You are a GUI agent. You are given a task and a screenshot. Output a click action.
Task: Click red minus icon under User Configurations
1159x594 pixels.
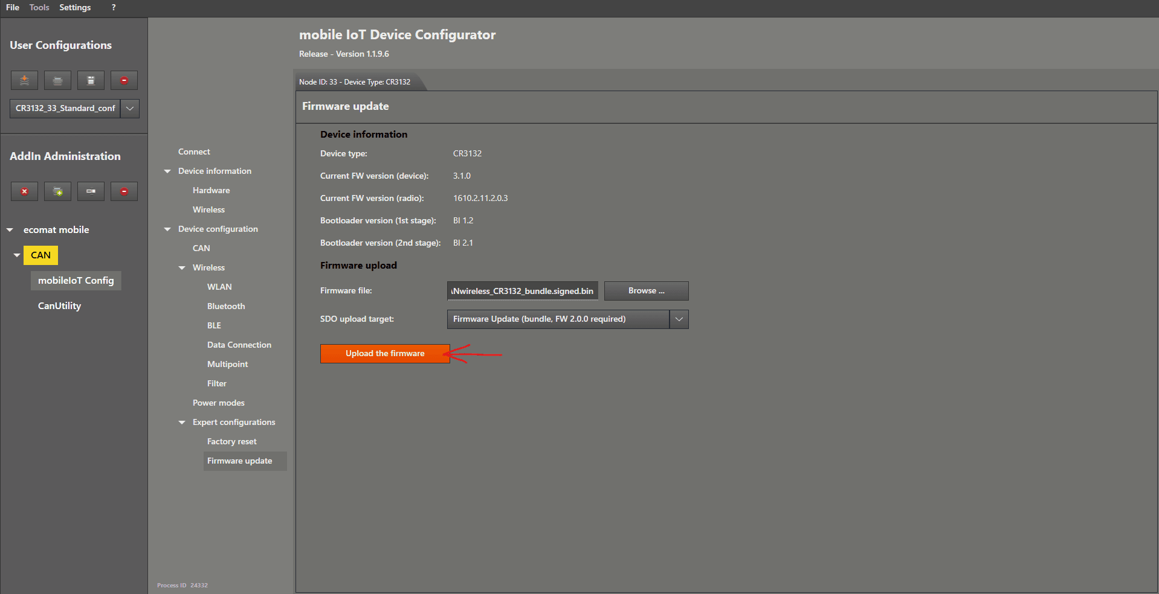pyautogui.click(x=124, y=80)
